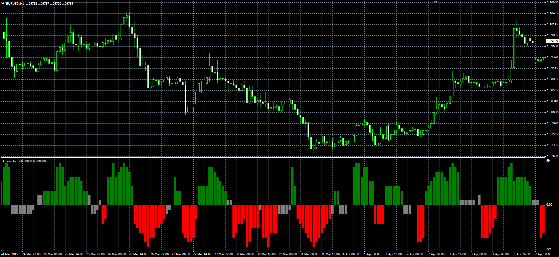Image resolution: width=559 pixels, height=257 pixels.
Task: Click the 1.10405 price axis label
Action: pyautogui.click(x=553, y=13)
